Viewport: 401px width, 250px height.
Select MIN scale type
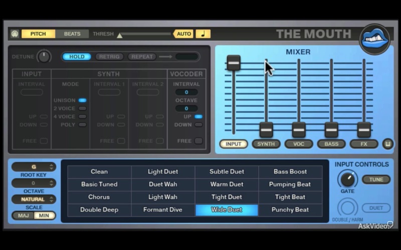(x=44, y=215)
